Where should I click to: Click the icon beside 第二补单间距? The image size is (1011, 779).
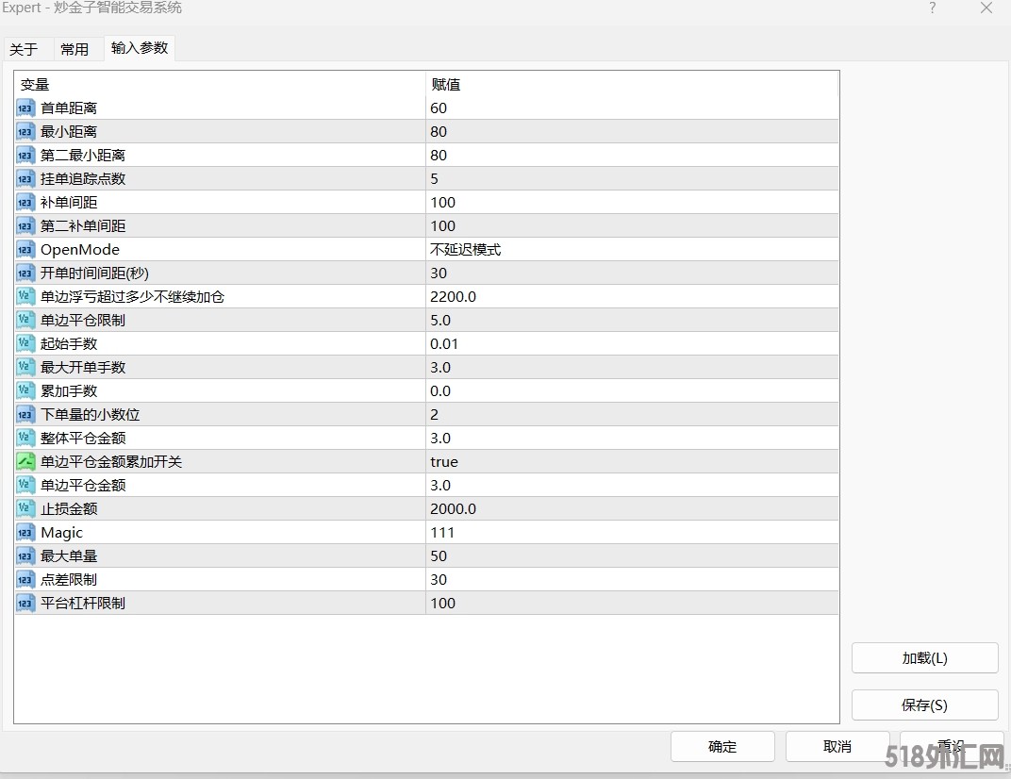pos(25,226)
